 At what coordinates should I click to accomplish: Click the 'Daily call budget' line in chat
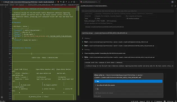101,21
